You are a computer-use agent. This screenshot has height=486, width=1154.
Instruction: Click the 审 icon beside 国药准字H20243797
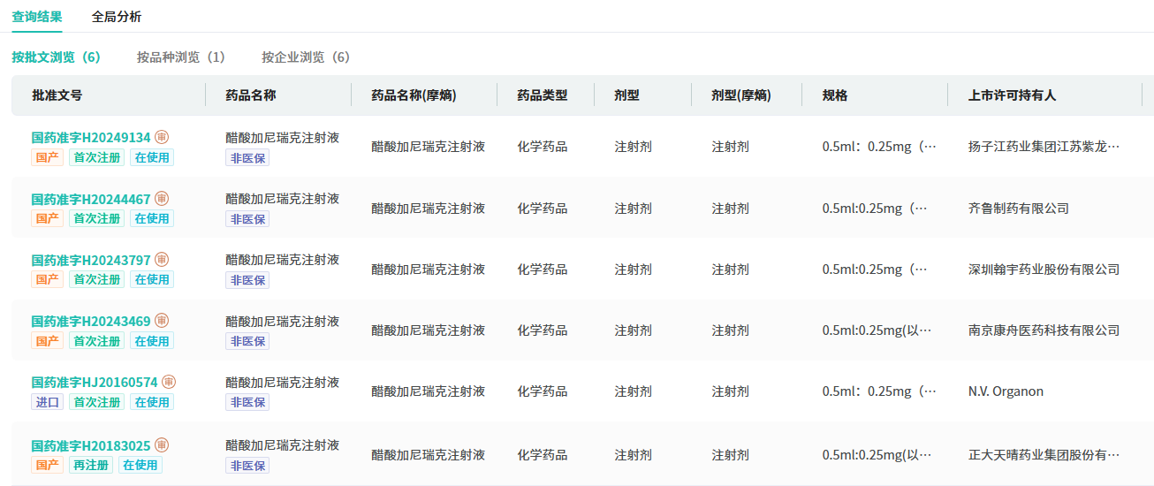[162, 260]
